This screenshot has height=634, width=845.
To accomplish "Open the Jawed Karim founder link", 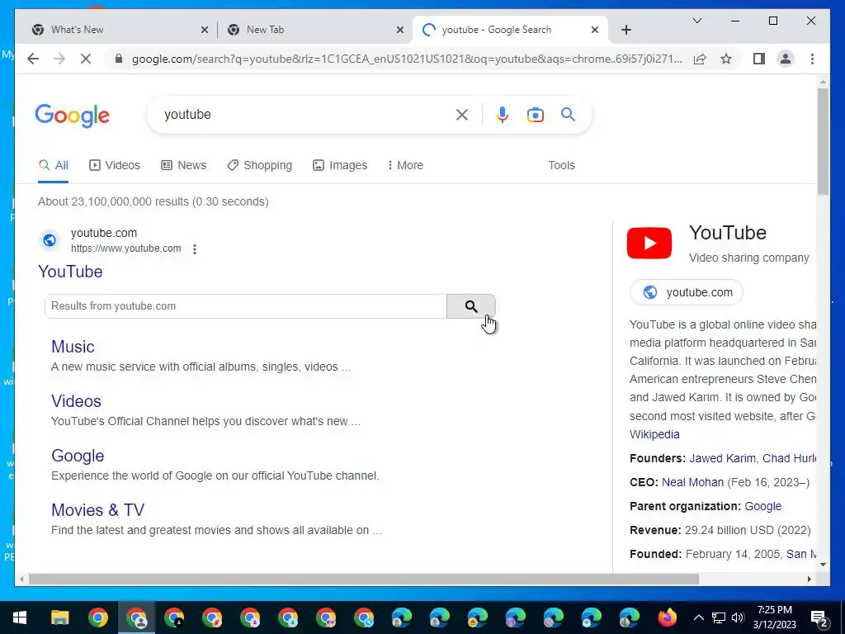I will 722,458.
